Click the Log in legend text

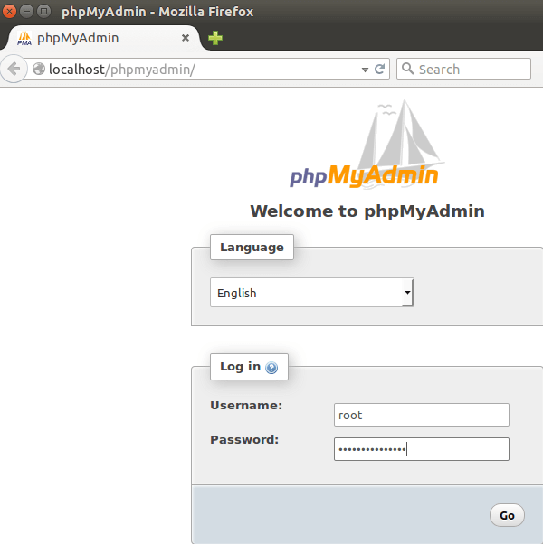(240, 366)
